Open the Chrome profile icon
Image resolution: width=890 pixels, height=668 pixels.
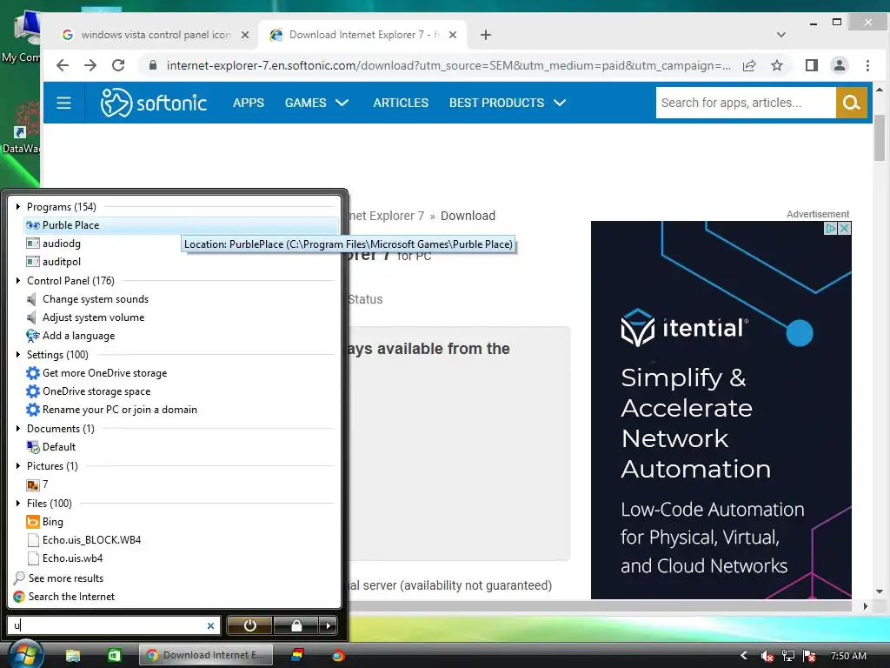[x=840, y=65]
